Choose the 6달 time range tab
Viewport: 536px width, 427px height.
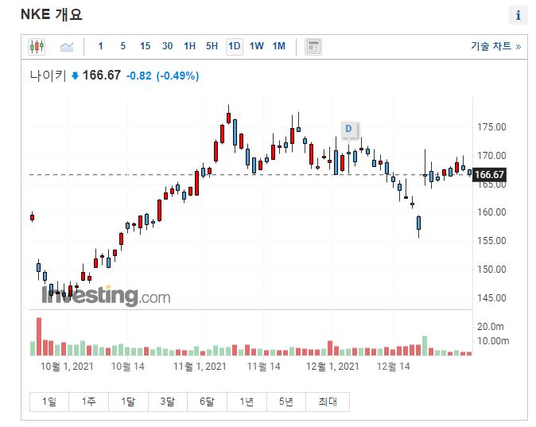click(x=207, y=402)
